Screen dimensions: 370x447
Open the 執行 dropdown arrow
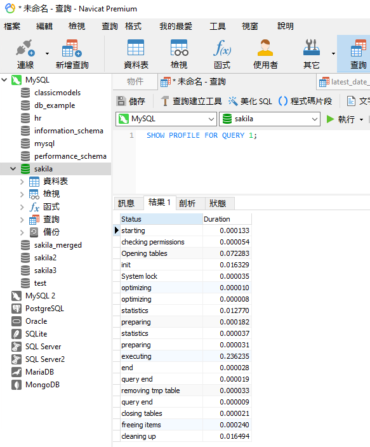362,119
